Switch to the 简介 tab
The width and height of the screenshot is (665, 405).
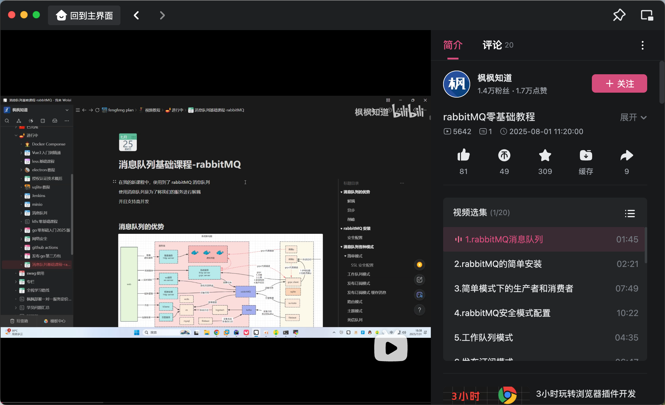[453, 45]
